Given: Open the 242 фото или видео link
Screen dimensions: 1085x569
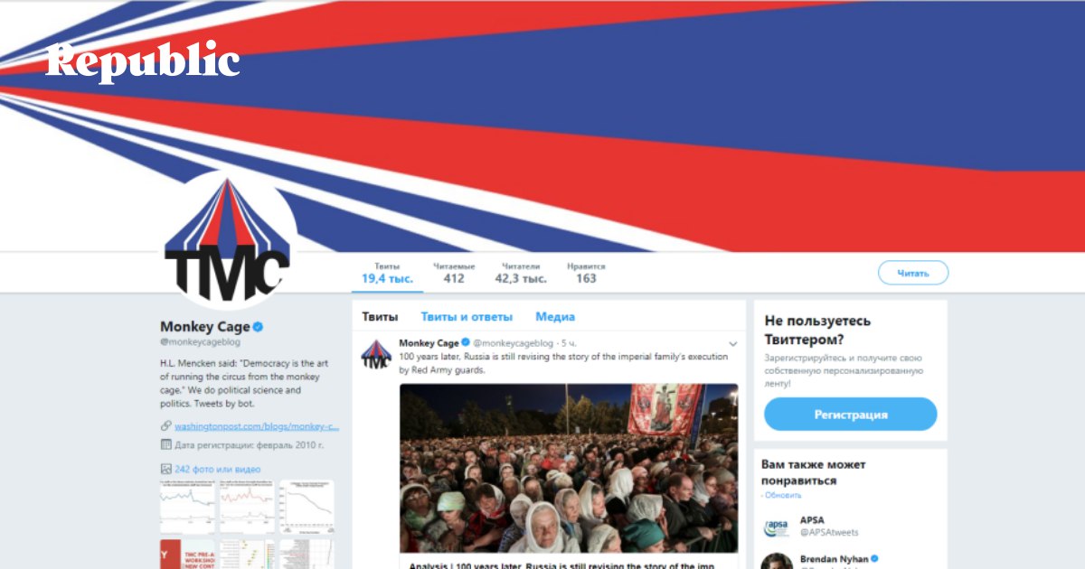Looking at the screenshot, I should pos(218,470).
